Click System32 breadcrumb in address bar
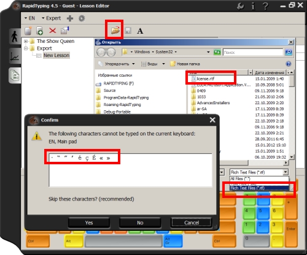The image size is (307, 255). point(164,52)
